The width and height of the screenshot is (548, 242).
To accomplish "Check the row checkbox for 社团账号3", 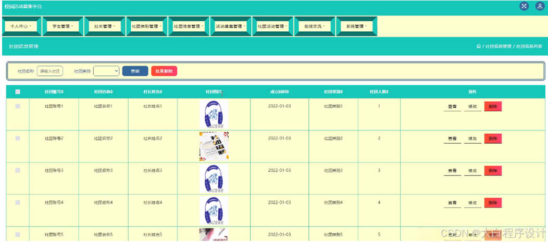I will (18, 170).
